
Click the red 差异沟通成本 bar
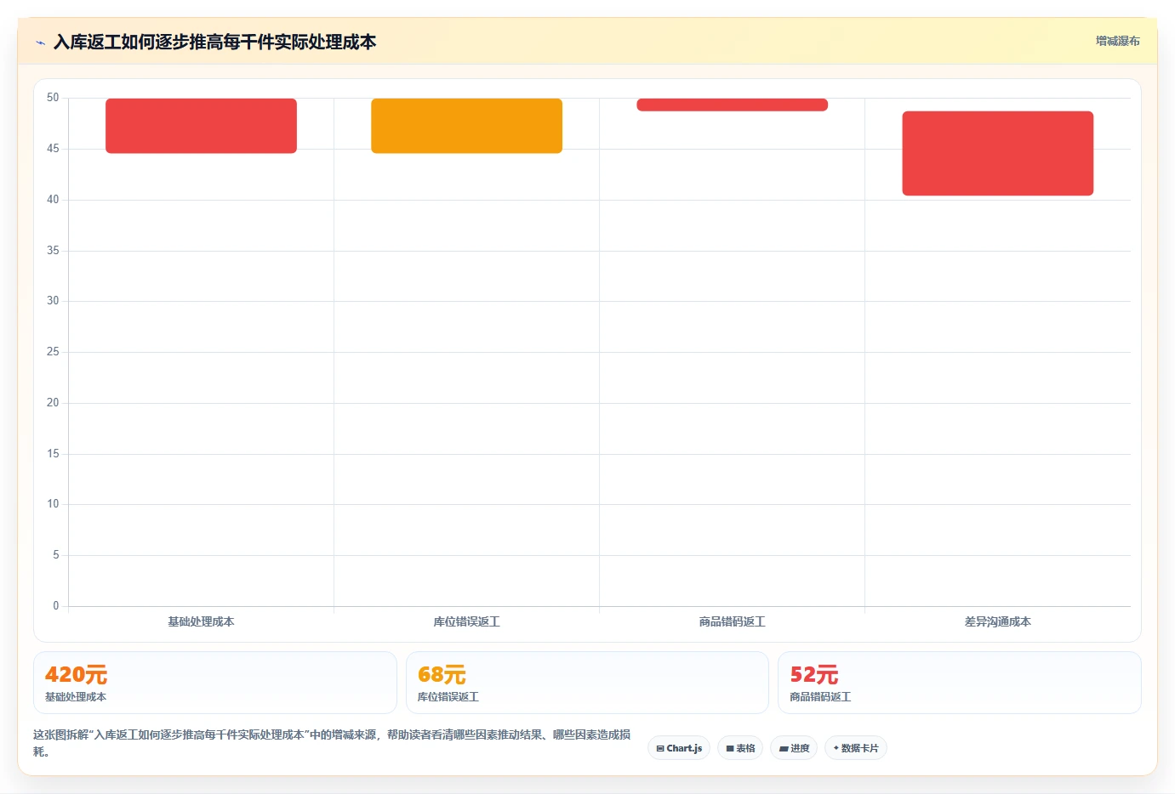(997, 153)
